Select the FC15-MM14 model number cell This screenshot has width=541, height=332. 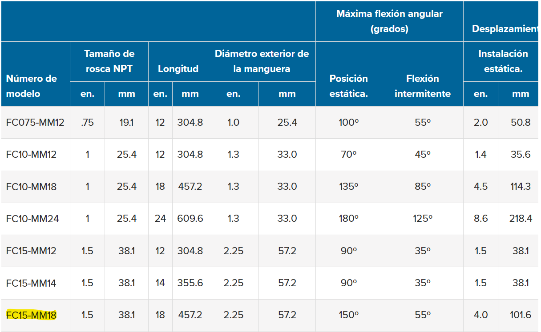tap(31, 283)
